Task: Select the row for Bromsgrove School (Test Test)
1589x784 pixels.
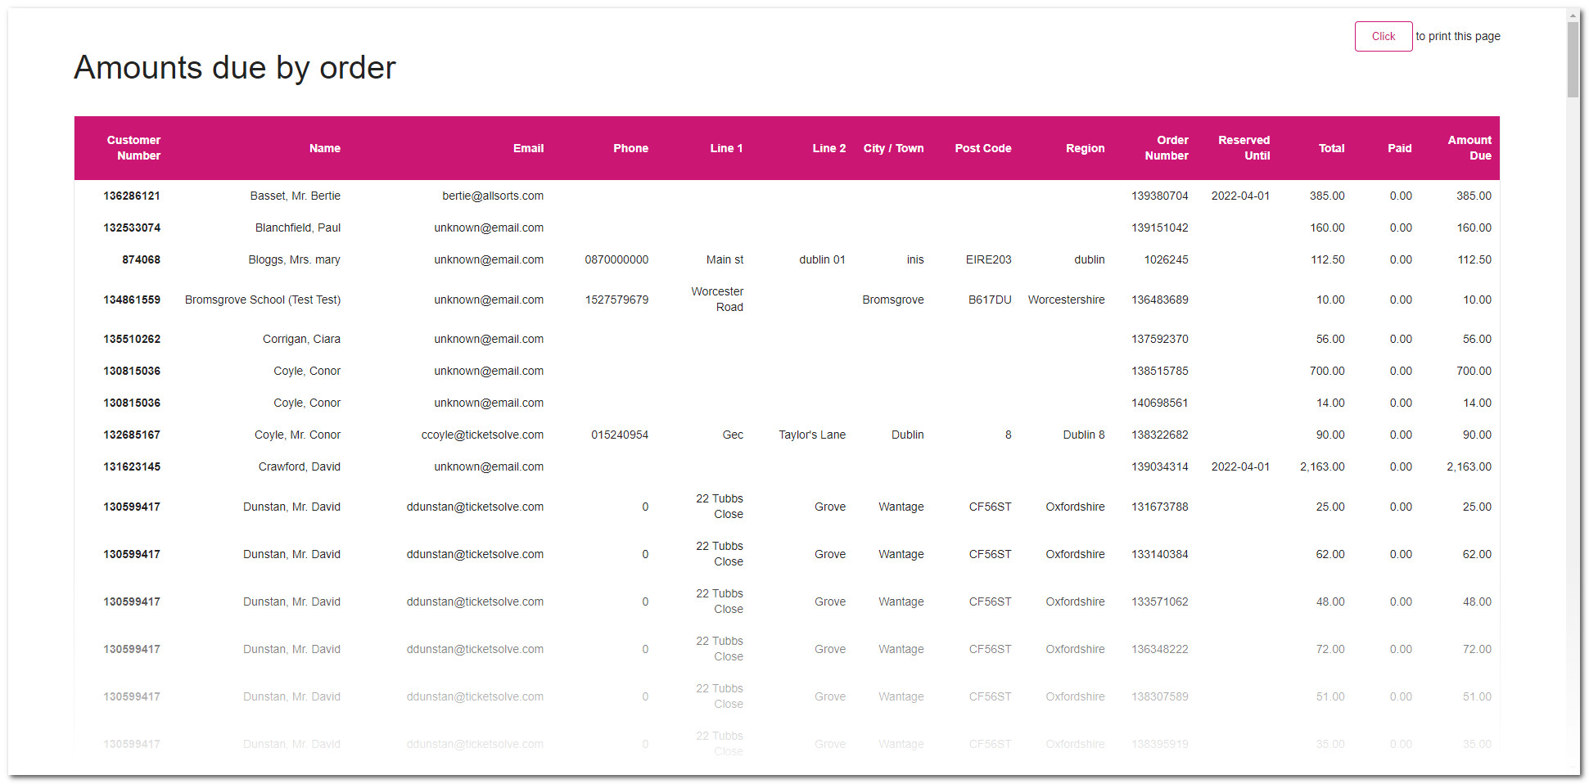Action: [x=262, y=300]
